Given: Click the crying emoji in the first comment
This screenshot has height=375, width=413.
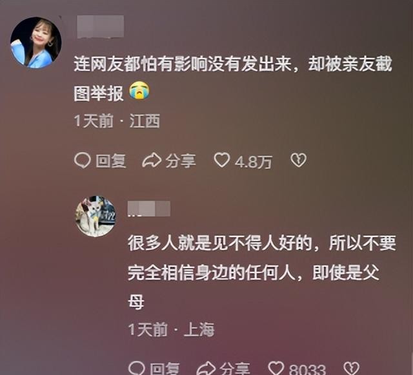Looking at the screenshot, I should click(x=139, y=91).
